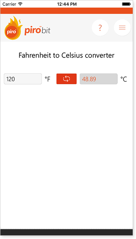Tap the battery indicator icon
136x239 pixels.
pos(127,4)
